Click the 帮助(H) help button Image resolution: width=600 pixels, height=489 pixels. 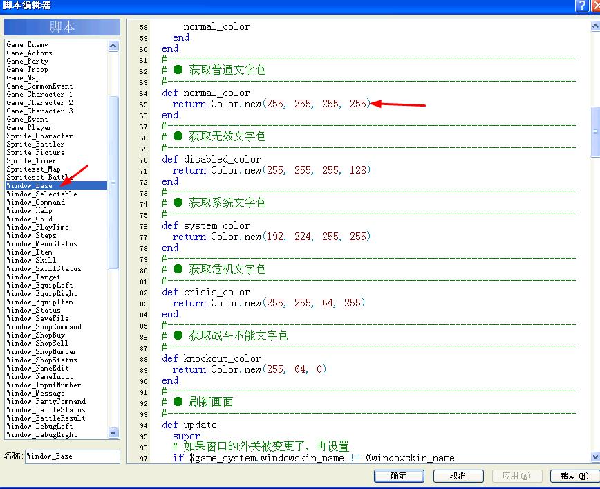[x=574, y=476]
